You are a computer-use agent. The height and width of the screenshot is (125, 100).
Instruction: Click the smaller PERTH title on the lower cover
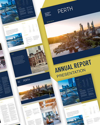26,80
